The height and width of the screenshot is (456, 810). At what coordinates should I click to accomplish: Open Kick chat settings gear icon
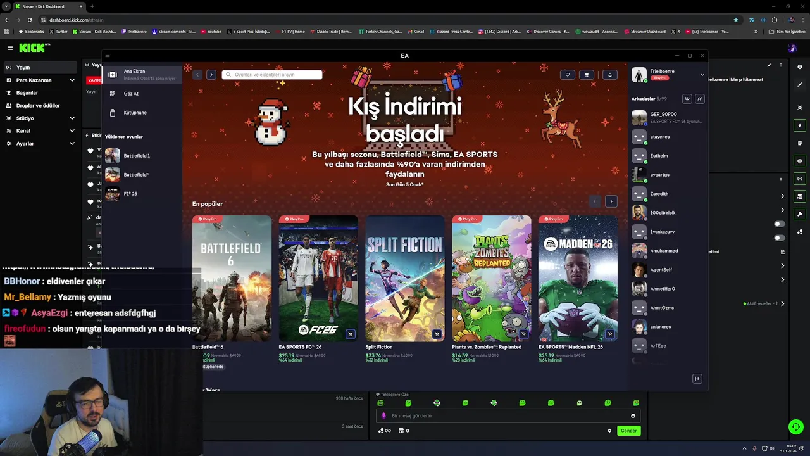click(x=609, y=431)
